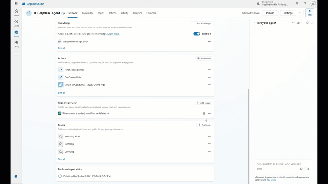
Task: Collapse the Test your agent panel arrow
Action: (x=254, y=23)
